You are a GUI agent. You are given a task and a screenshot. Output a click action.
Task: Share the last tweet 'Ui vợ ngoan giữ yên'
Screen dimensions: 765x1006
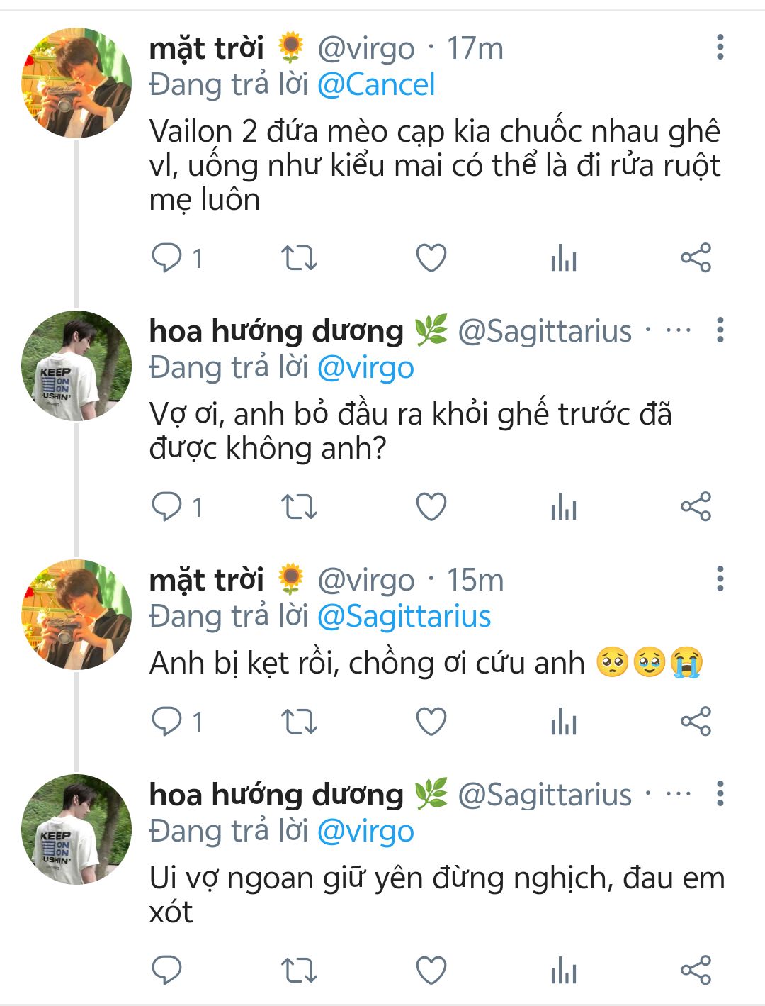click(x=696, y=970)
